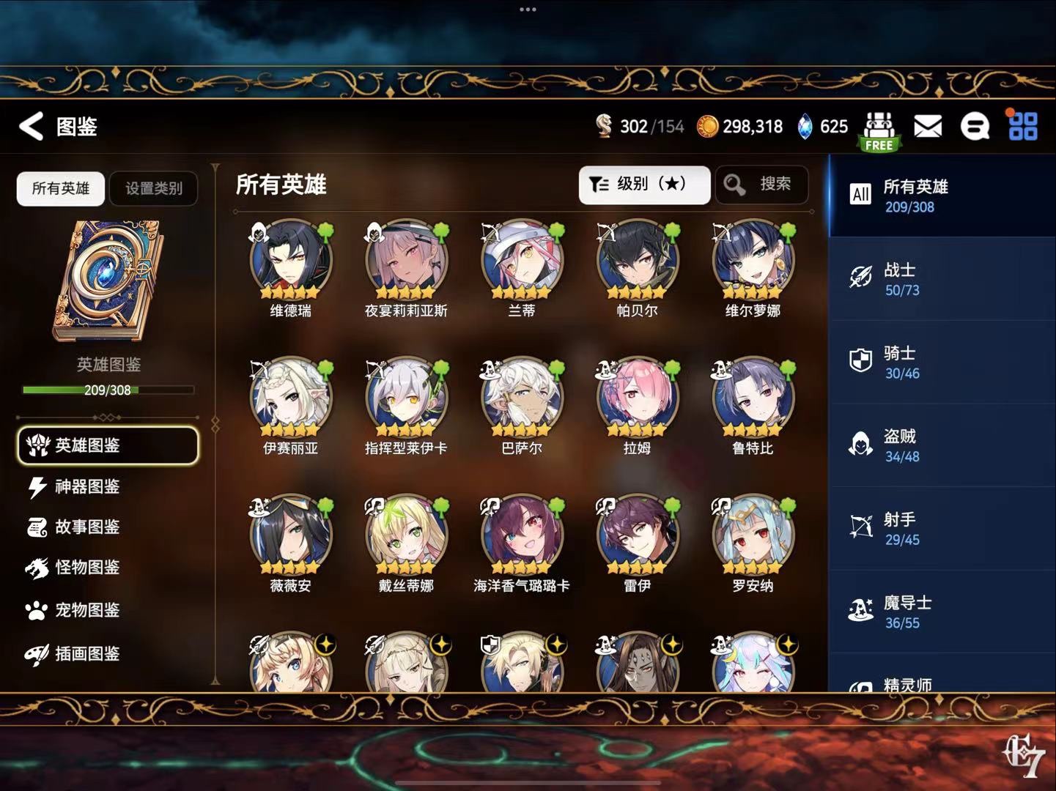Open the 级别（★）sort dropdown

[644, 185]
